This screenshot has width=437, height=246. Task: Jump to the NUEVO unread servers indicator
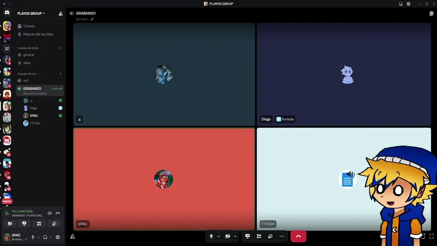(x=7, y=201)
